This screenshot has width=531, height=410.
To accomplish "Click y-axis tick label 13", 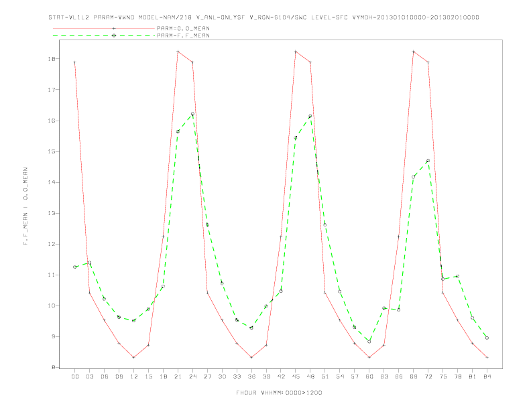I will tap(53, 213).
